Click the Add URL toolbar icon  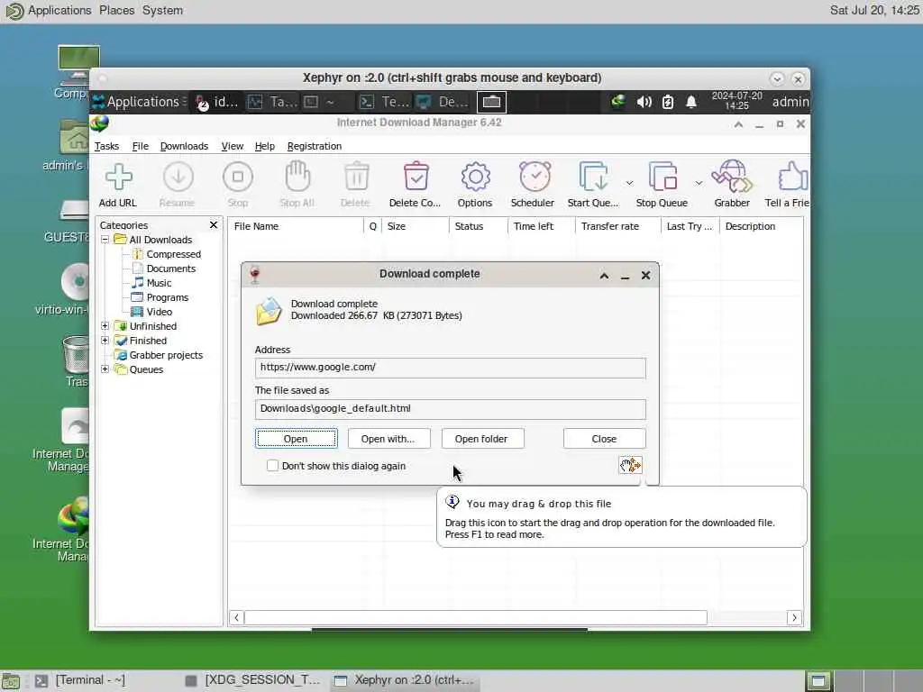tap(118, 177)
